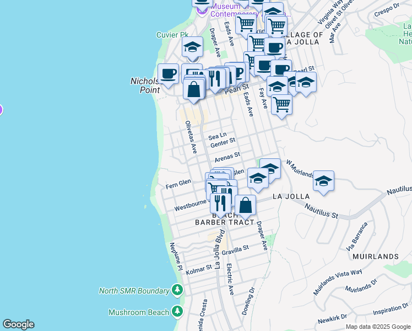Click the North SMR Boundary label
The height and width of the screenshot is (331, 412).
(x=134, y=291)
